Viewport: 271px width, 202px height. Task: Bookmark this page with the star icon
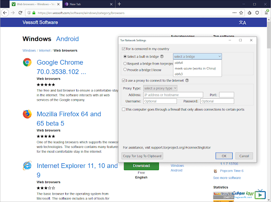click(x=241, y=13)
